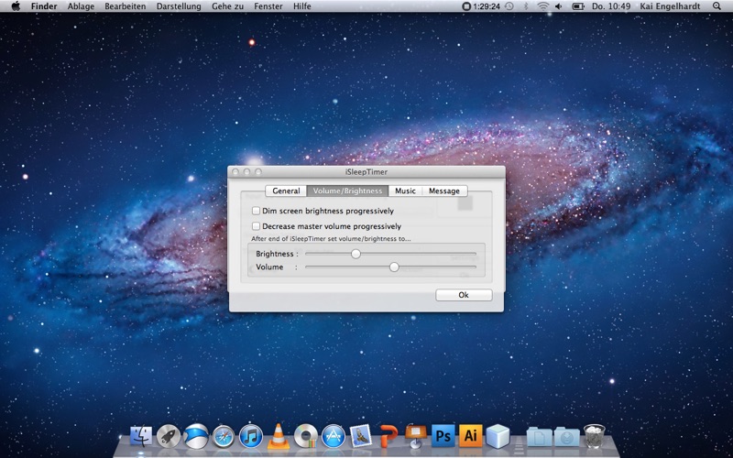Open the Trash in the Dock
This screenshot has width=733, height=458.
click(x=594, y=436)
